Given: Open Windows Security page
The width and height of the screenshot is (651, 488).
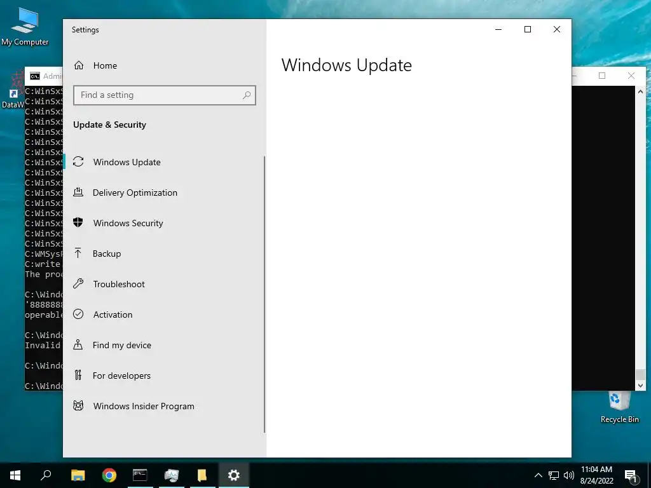Looking at the screenshot, I should [164, 223].
